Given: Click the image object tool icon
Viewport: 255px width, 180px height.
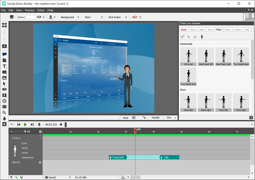Looking at the screenshot, I should coord(4,78).
